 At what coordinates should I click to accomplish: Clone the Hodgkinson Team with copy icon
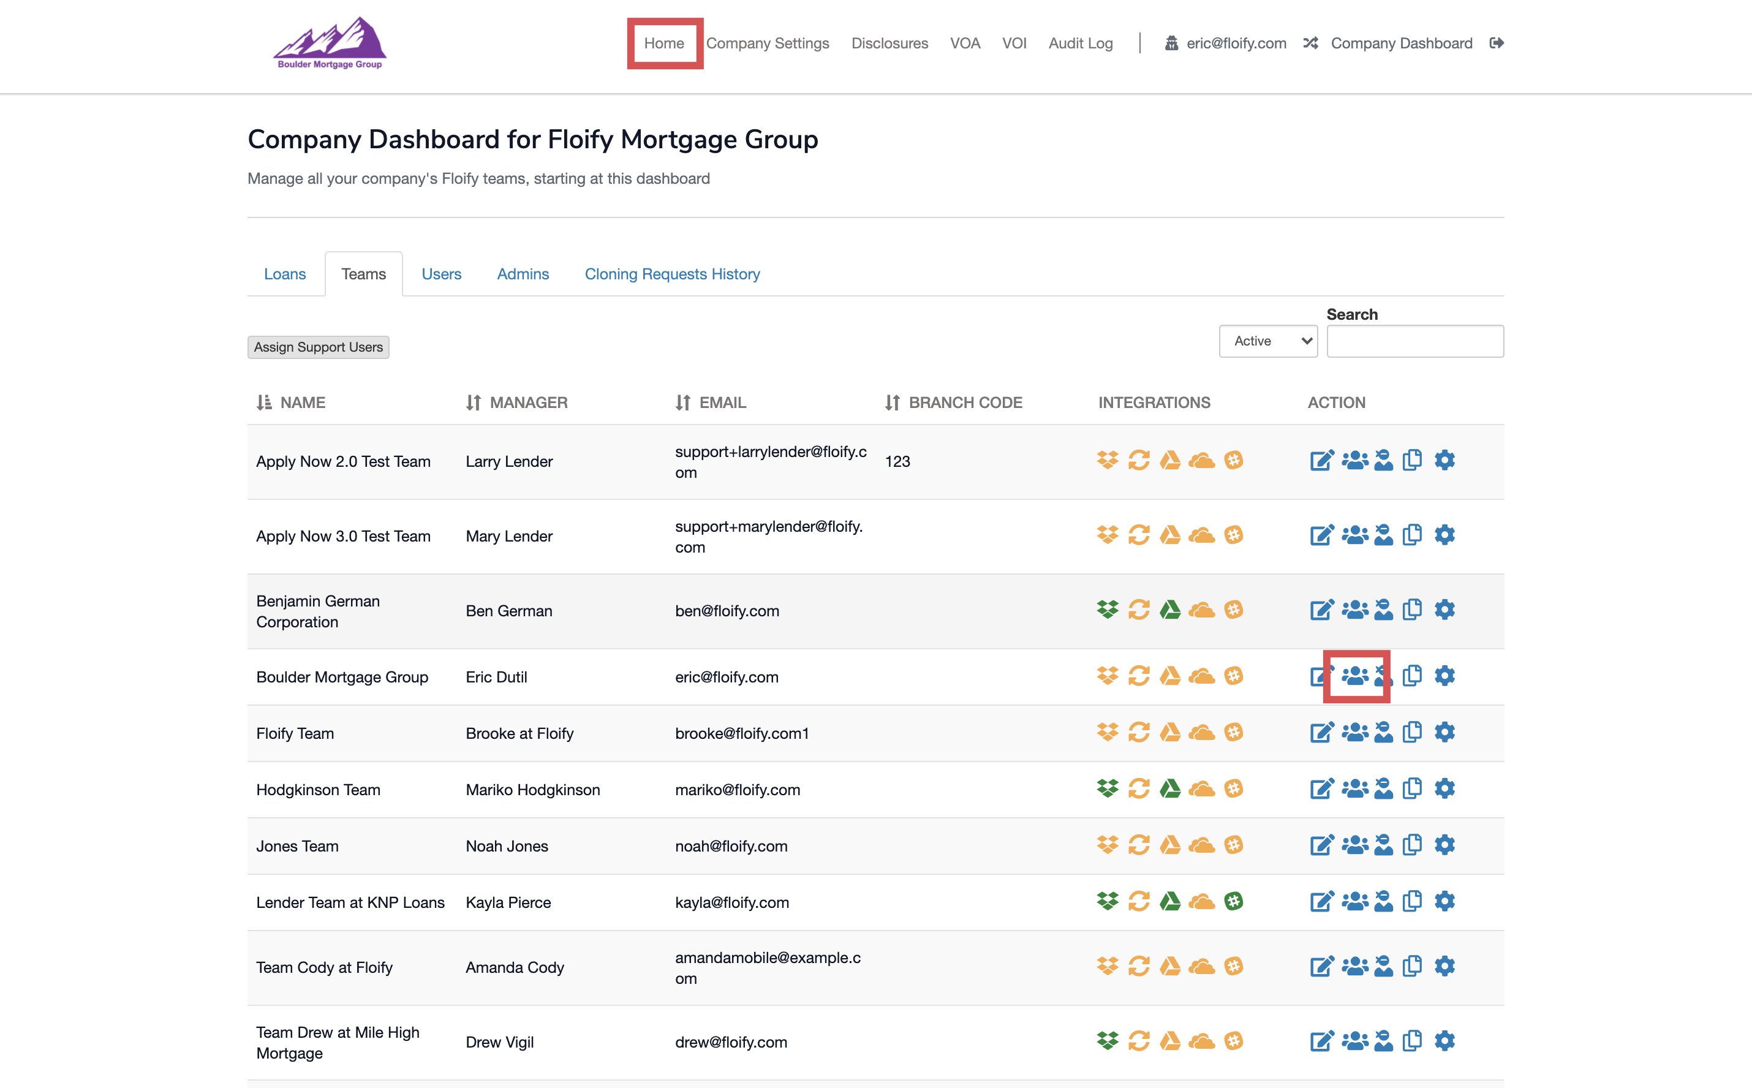pos(1411,788)
